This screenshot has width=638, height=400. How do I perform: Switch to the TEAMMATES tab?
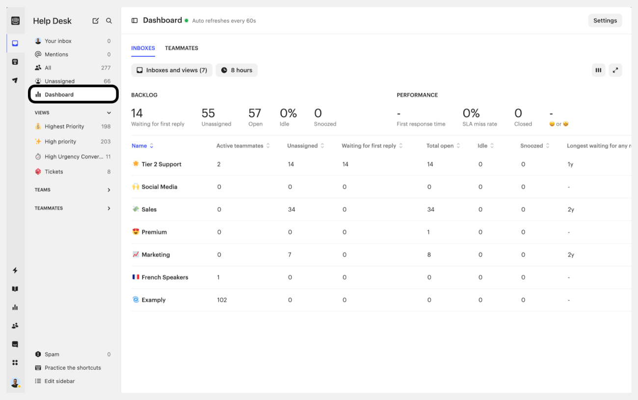[x=181, y=48]
